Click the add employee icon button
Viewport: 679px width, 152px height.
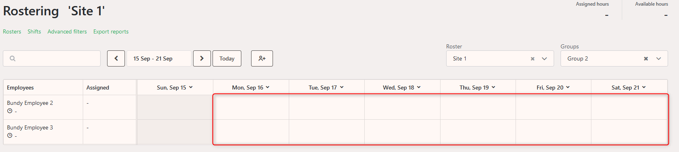point(262,58)
